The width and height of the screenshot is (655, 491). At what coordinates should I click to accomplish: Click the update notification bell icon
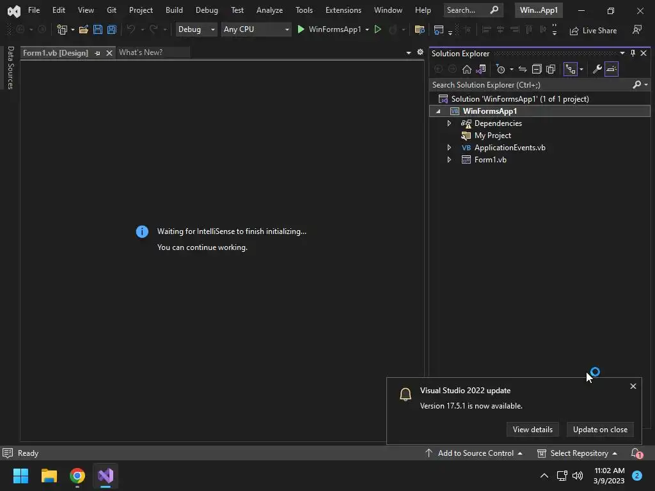[x=405, y=394]
